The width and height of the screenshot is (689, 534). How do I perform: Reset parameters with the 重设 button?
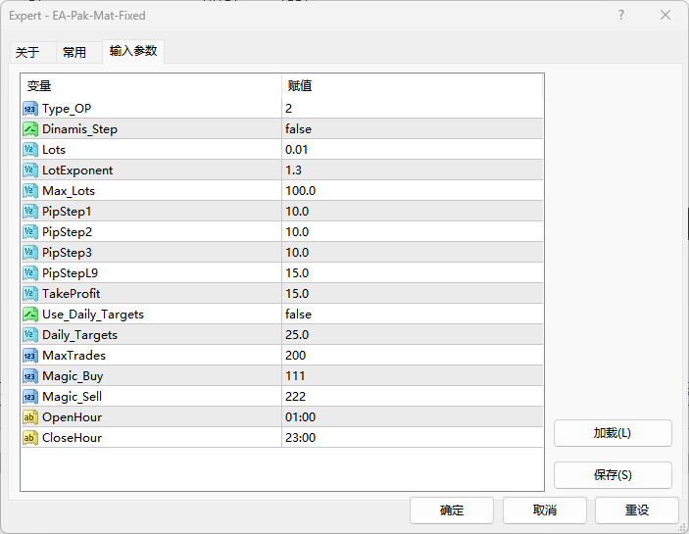pyautogui.click(x=637, y=510)
